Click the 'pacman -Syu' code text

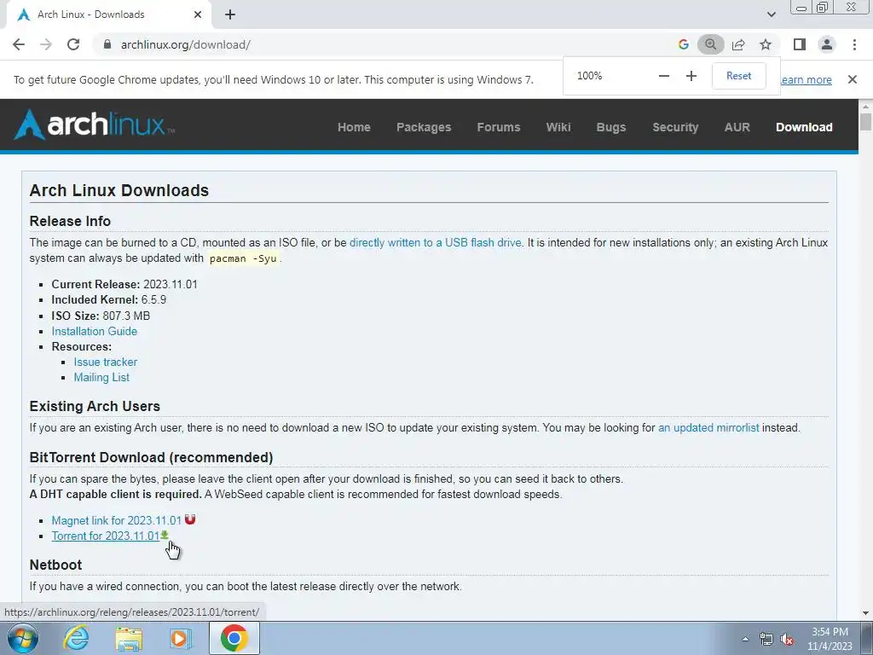tap(243, 258)
